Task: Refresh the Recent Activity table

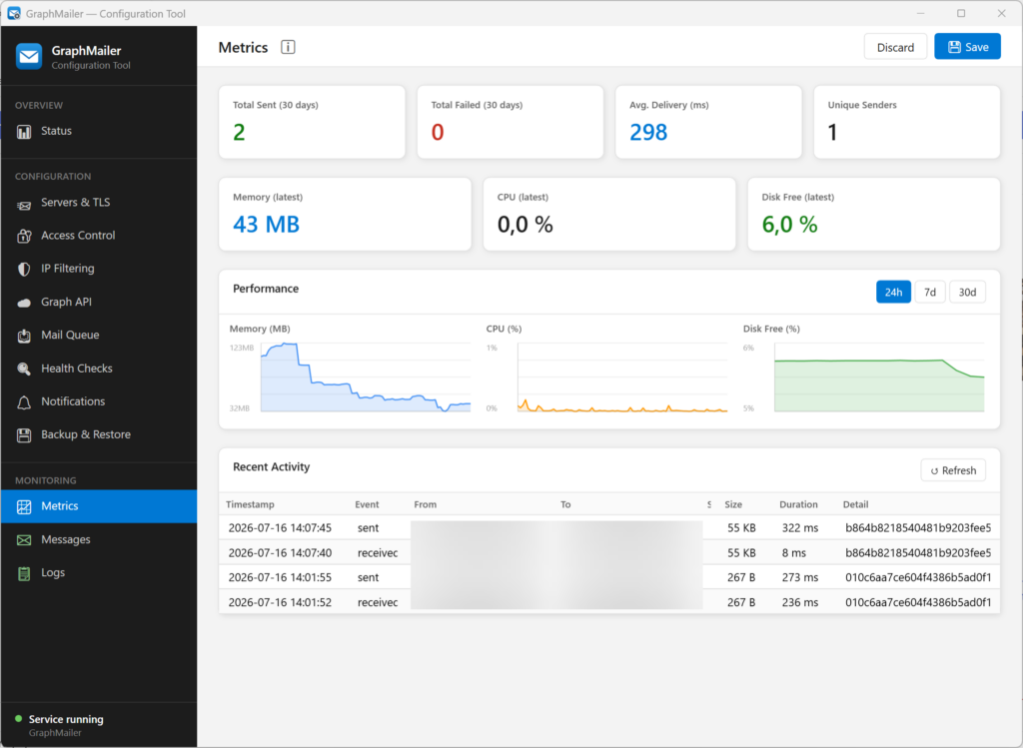Action: [x=952, y=470]
